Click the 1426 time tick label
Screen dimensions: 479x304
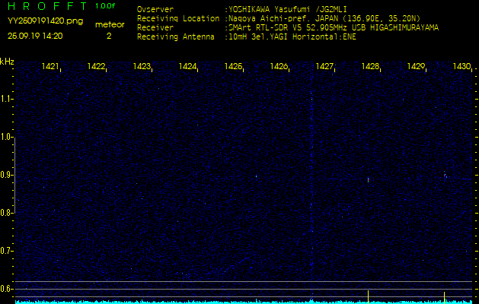click(x=279, y=66)
